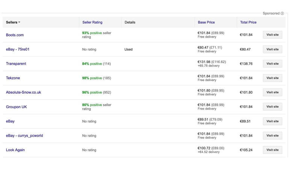Click the Details column header
Screen dimensions: 290x169
[x=130, y=23]
